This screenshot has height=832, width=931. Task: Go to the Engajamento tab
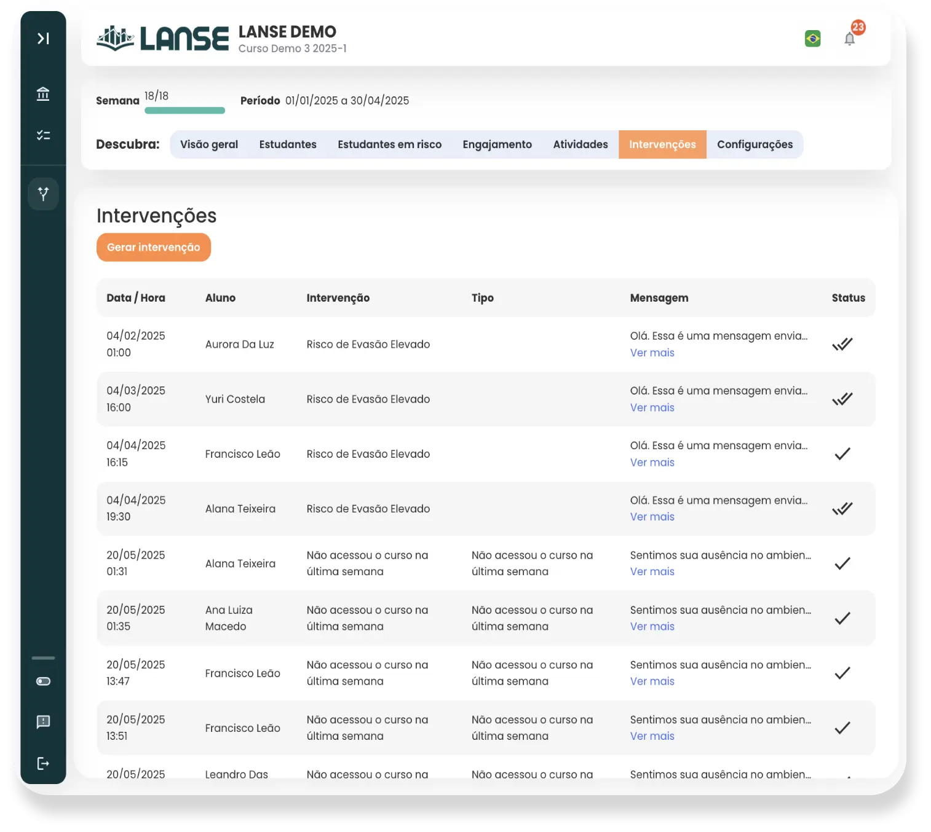tap(497, 144)
